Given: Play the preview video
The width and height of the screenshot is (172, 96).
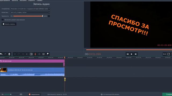Looking at the screenshot, I should tap(131, 54).
